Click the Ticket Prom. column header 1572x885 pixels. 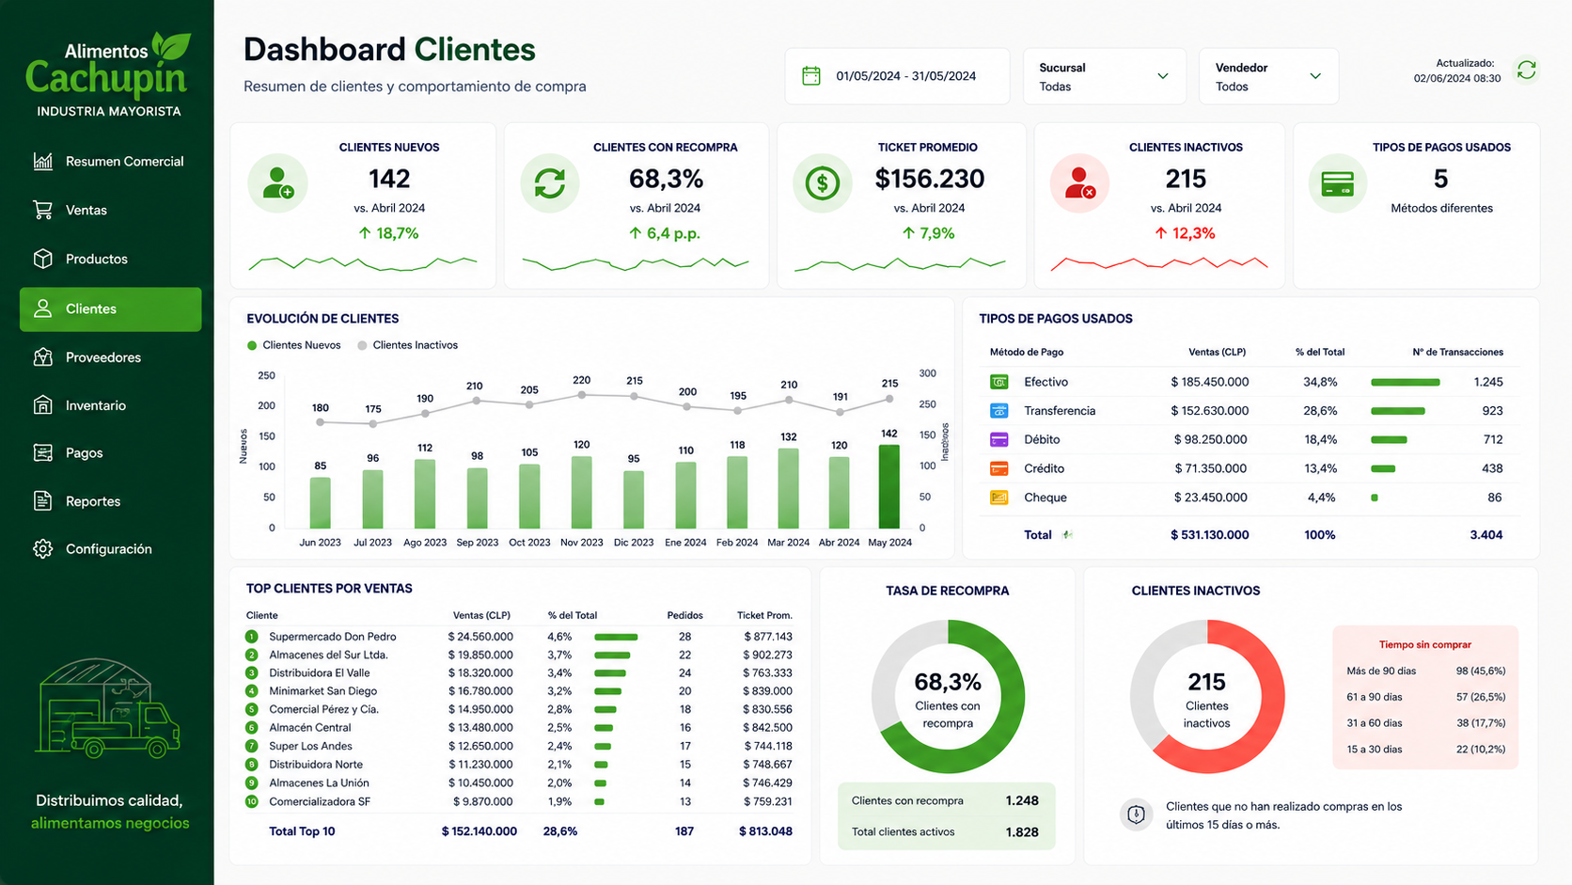tap(764, 615)
